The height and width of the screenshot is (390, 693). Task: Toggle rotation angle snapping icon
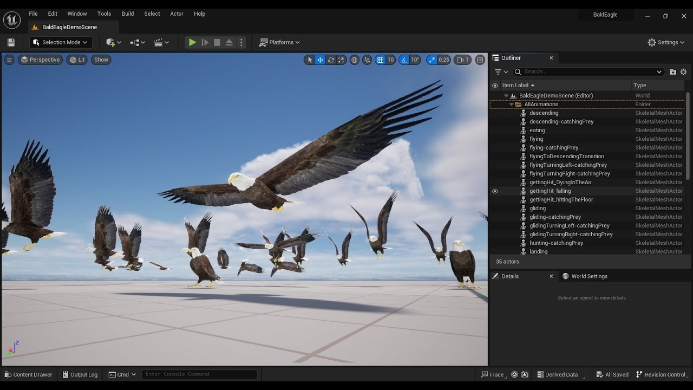(404, 60)
